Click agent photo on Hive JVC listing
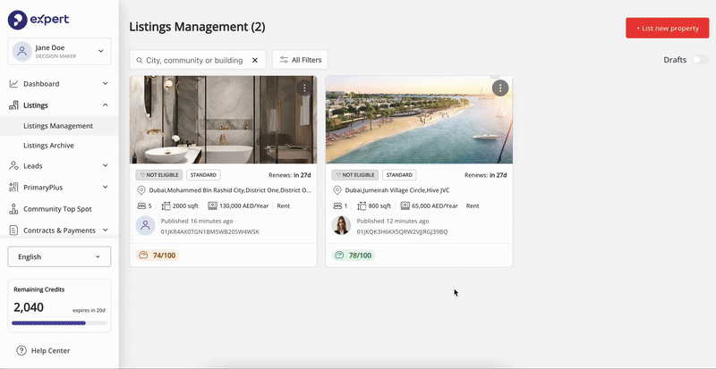The width and height of the screenshot is (716, 369). pos(341,225)
